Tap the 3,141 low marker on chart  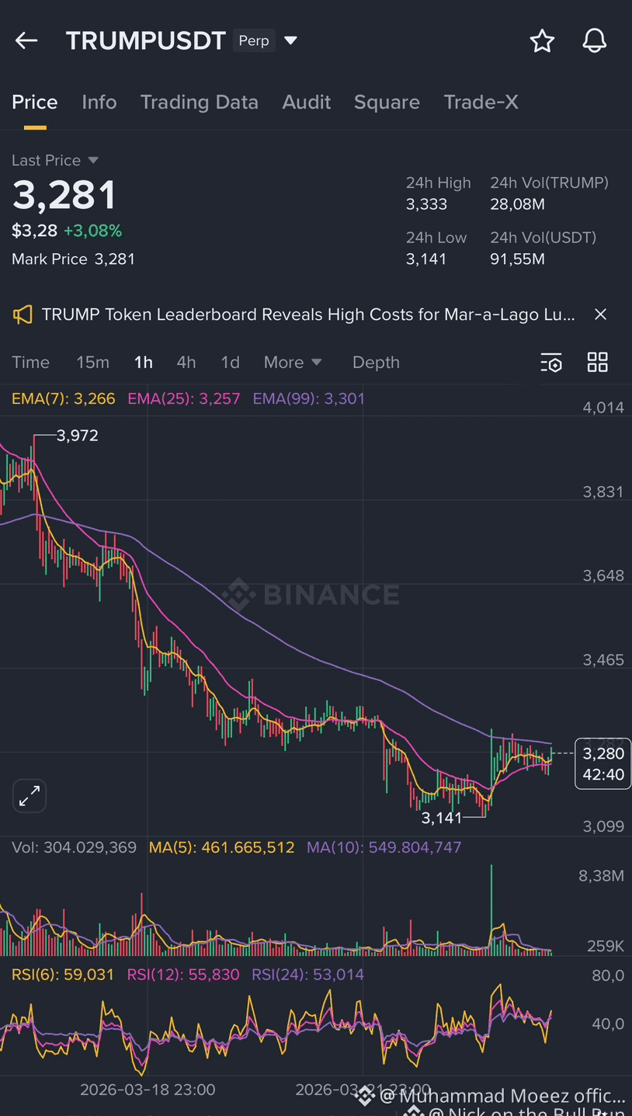tap(442, 818)
